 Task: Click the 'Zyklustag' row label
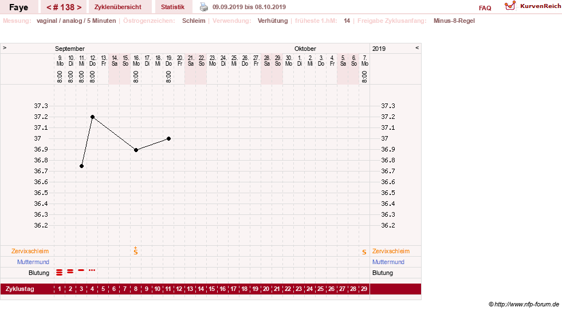pyautogui.click(x=19, y=289)
